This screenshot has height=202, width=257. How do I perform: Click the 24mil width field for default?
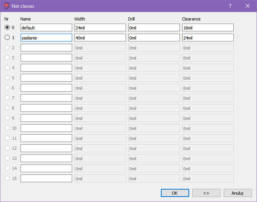[100, 27]
